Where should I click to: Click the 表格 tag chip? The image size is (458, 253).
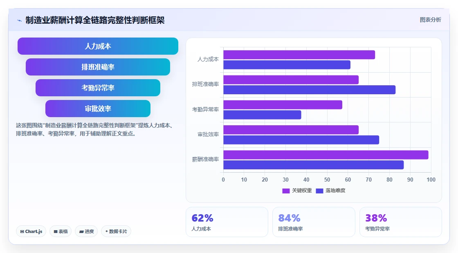pos(61,231)
